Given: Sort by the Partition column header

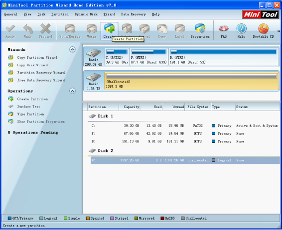Looking at the screenshot, I should (x=103, y=107).
